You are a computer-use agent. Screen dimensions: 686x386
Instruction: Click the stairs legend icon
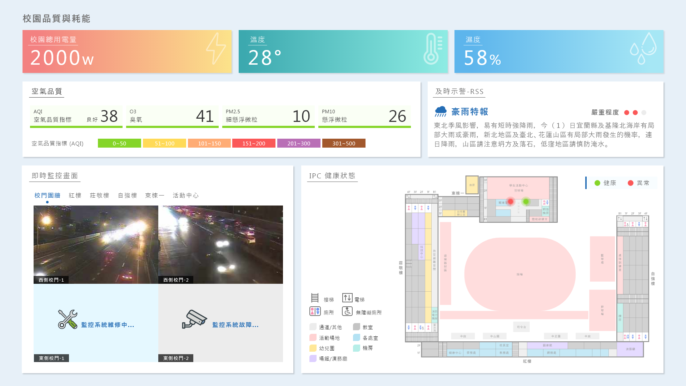pos(315,298)
